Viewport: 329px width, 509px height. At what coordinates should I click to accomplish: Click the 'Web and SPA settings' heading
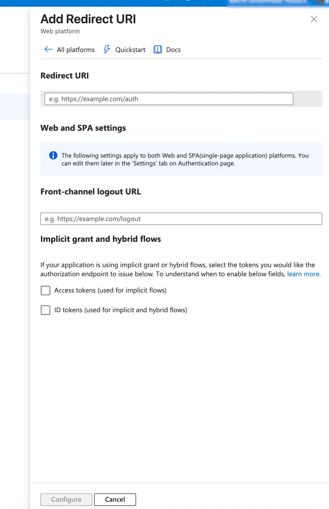[x=83, y=128]
